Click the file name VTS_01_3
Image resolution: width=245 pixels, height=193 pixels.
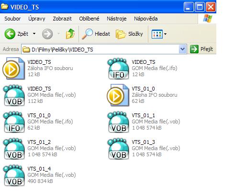pos(143,142)
